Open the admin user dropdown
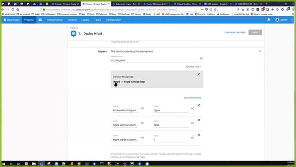 (x=284, y=20)
